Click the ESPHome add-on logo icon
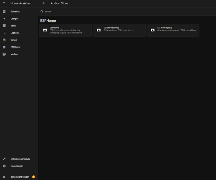216x180 pixels. coord(45,30)
